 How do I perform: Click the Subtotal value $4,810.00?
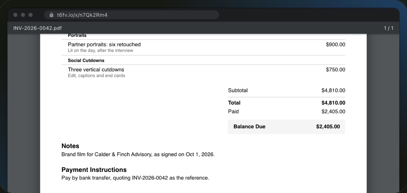(333, 90)
